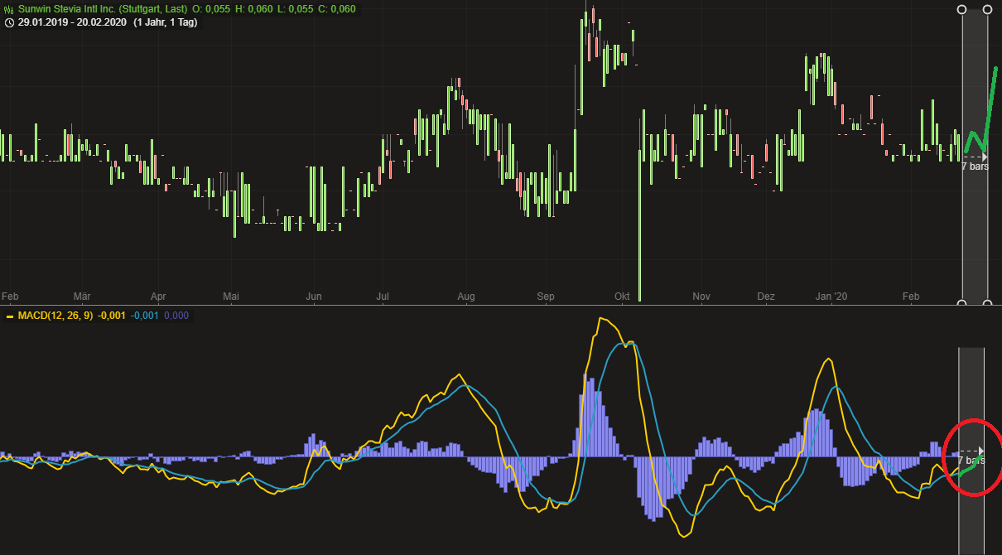Click the Jan '20 label on the time axis
This screenshot has width=1002, height=555.
coord(831,296)
